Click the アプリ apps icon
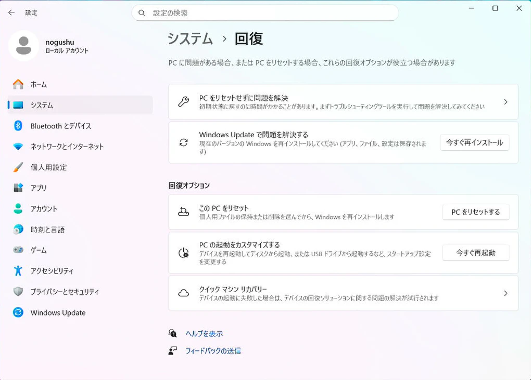531x380 pixels. (18, 188)
